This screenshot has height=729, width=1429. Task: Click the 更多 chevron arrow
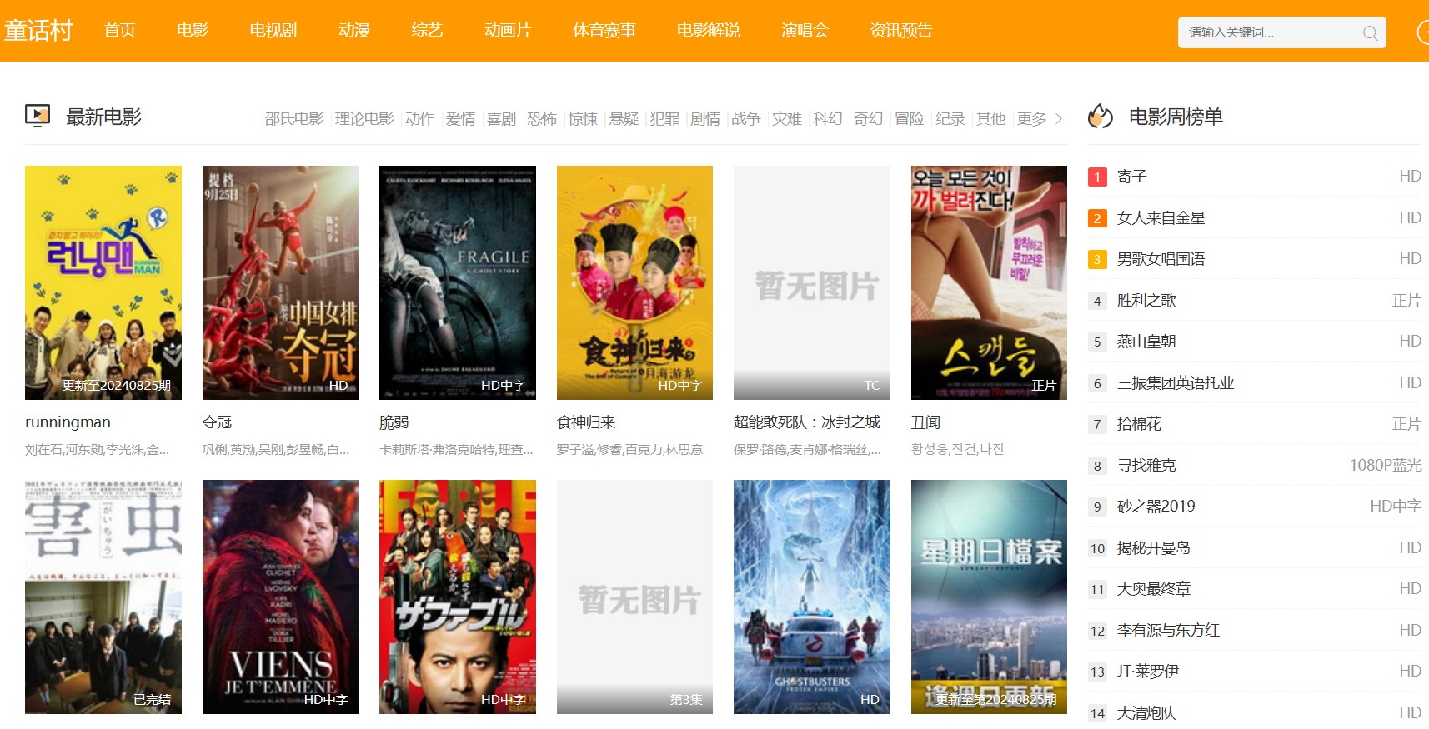coord(1059,118)
